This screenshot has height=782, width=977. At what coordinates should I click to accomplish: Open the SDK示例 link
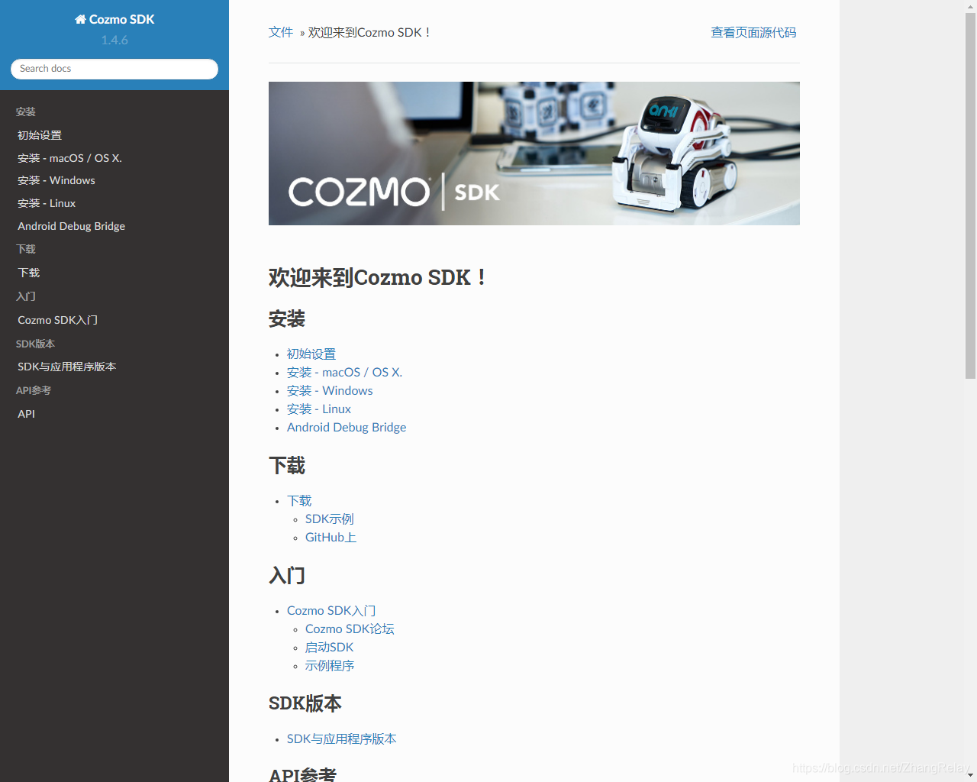point(330,519)
